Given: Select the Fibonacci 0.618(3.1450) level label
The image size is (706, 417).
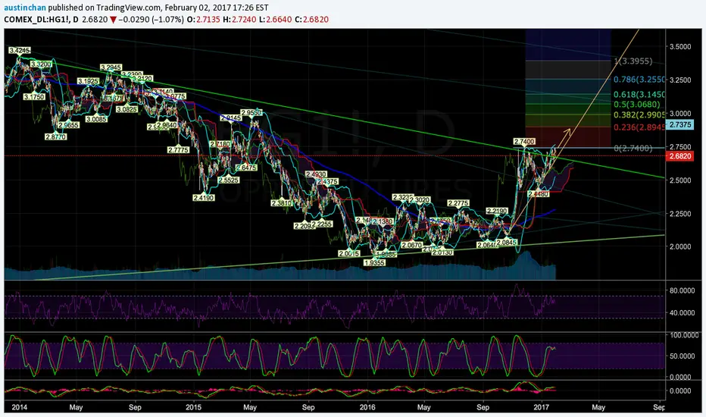Looking at the screenshot, I should pyautogui.click(x=639, y=94).
